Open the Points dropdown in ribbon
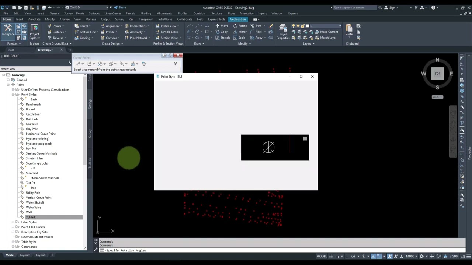This screenshot has width=472, height=265. click(x=56, y=26)
